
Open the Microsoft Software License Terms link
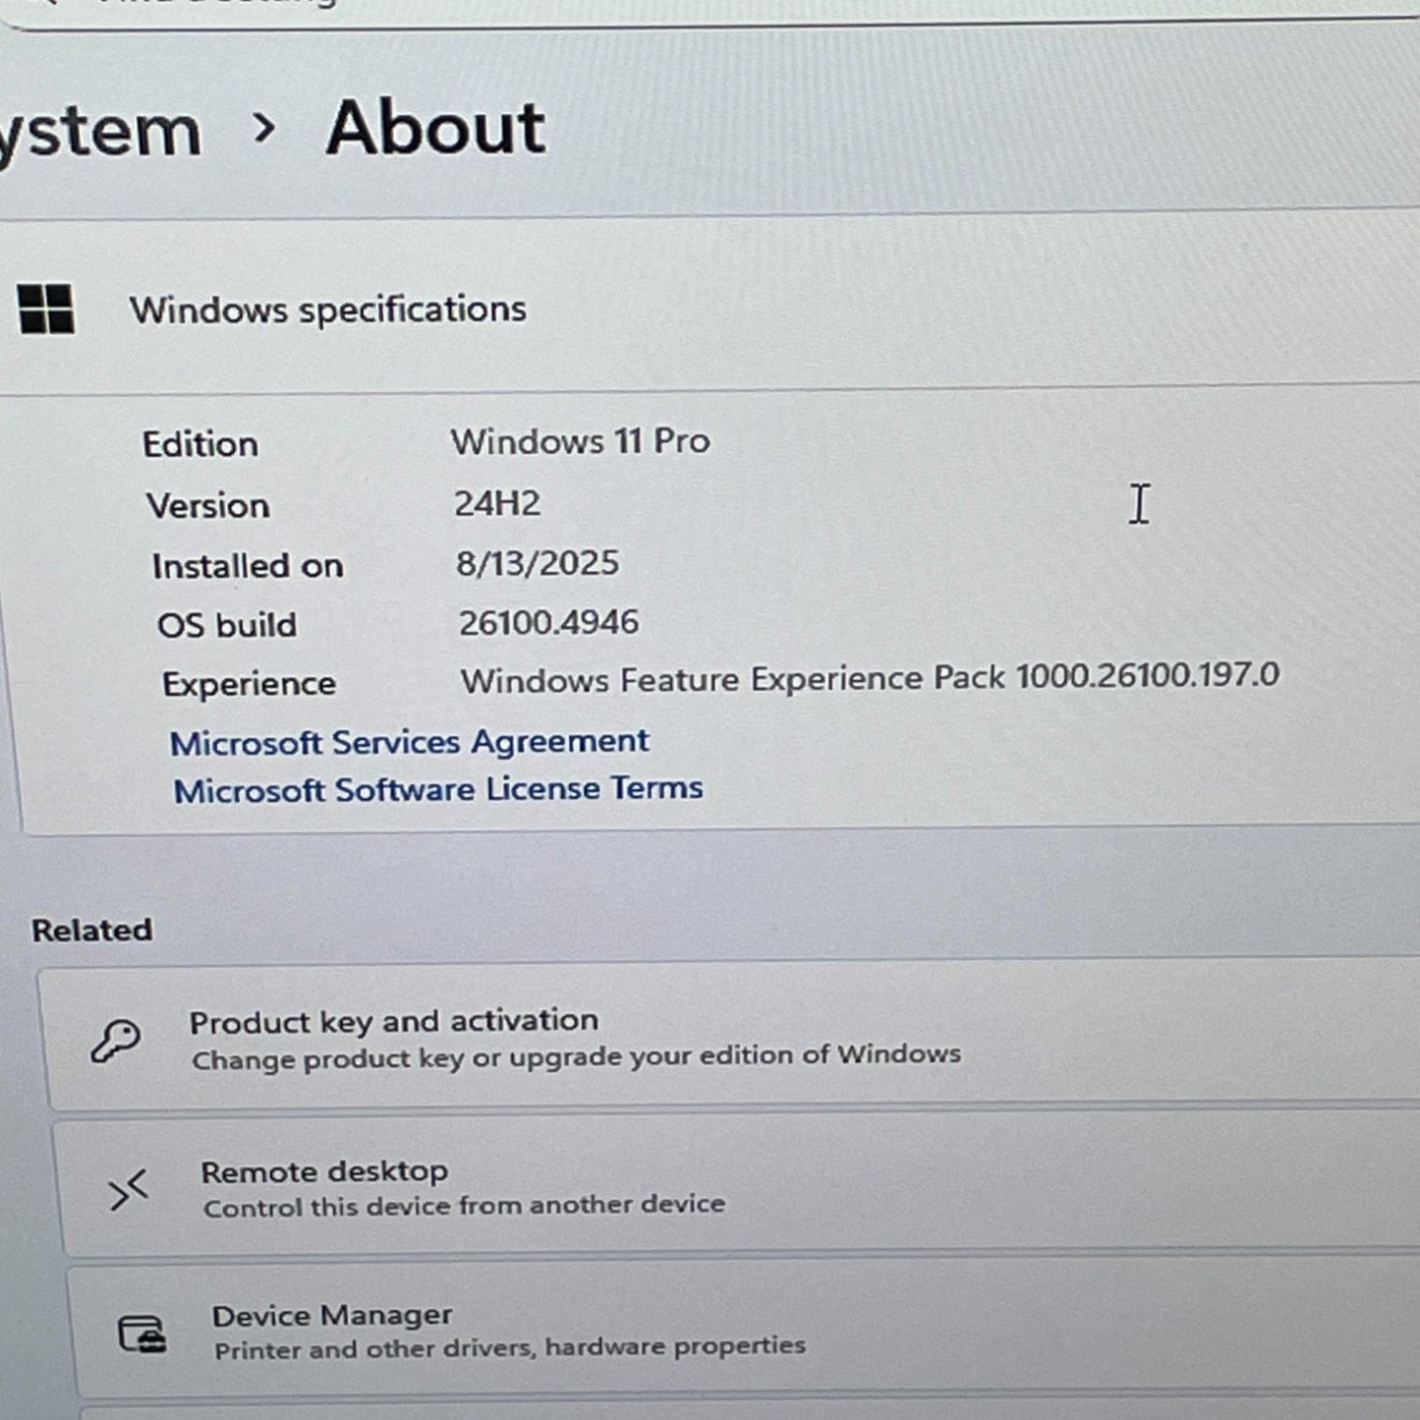pos(438,790)
